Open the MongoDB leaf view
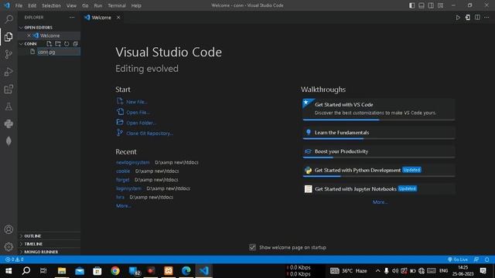Image resolution: width=495 pixels, height=278 pixels. click(9, 141)
